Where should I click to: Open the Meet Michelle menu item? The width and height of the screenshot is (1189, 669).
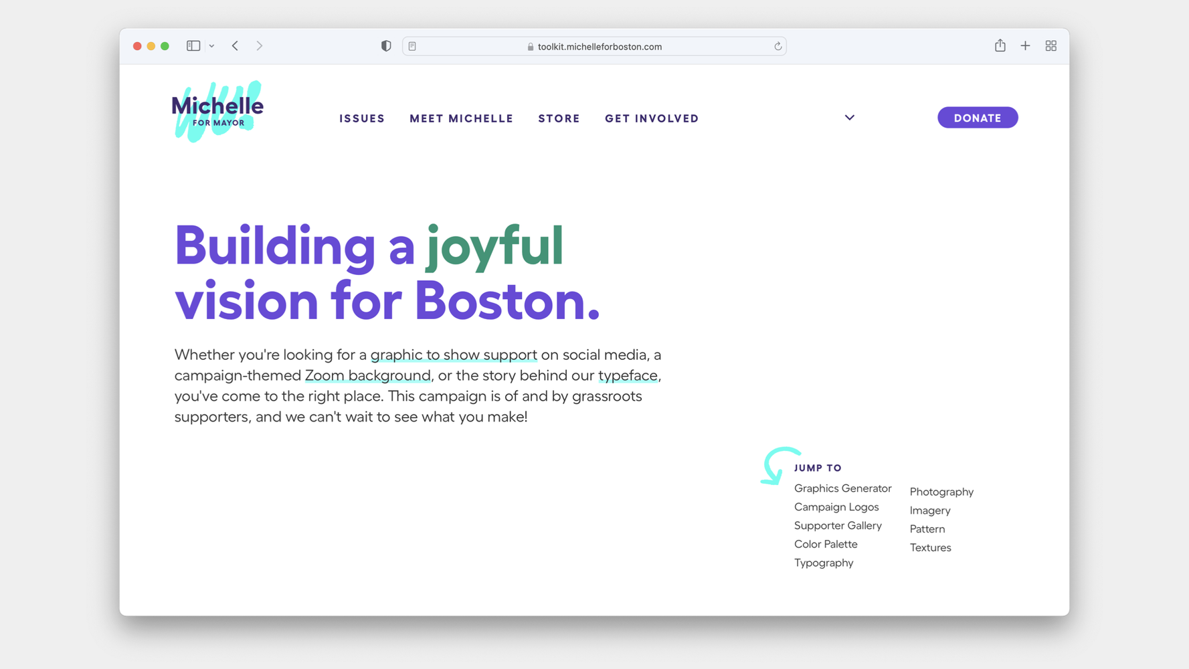461,118
